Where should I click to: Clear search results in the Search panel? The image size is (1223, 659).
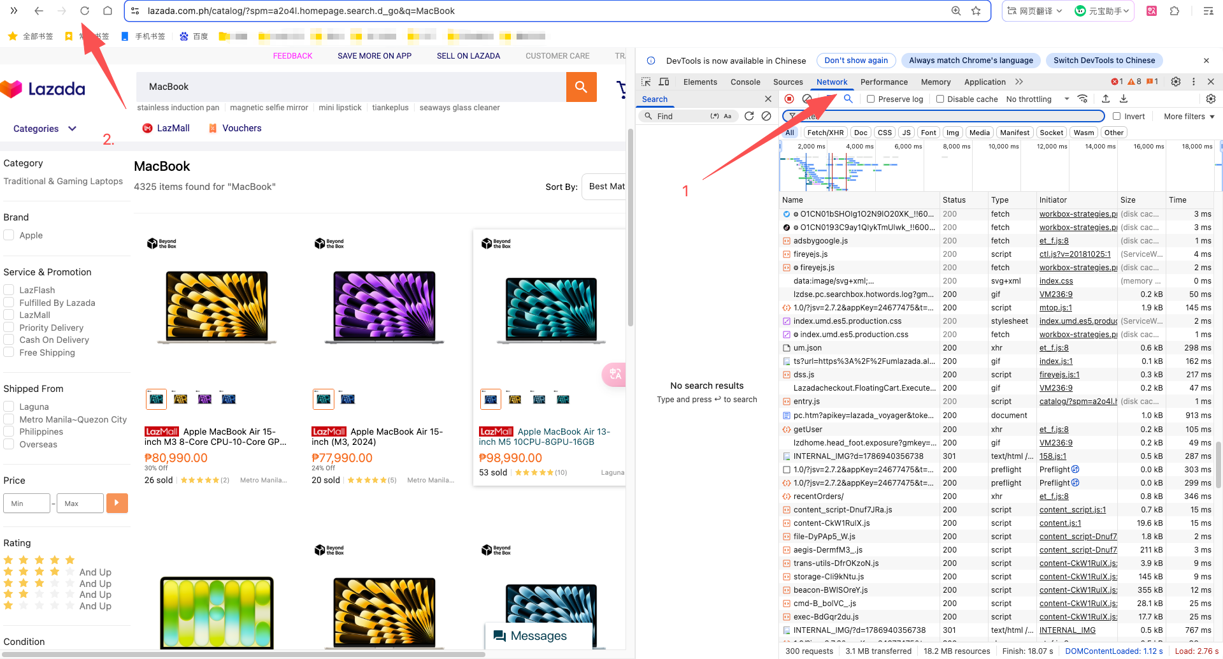point(766,116)
